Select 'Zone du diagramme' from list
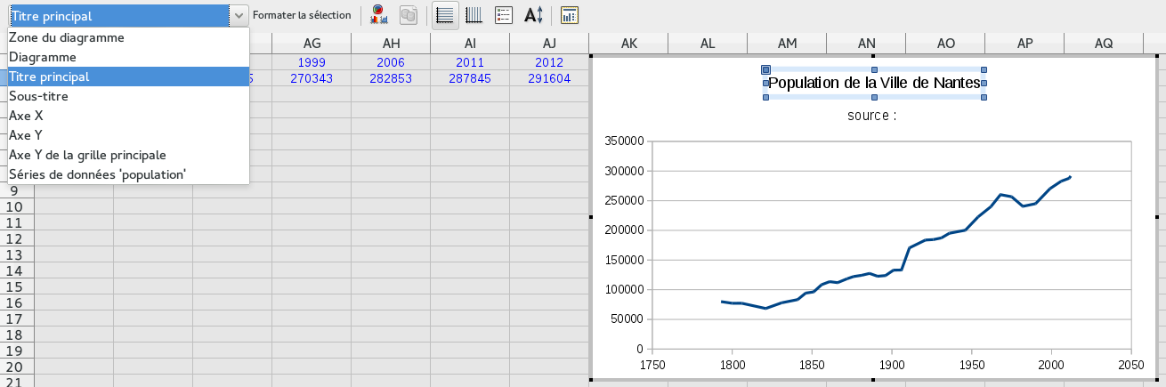 (x=67, y=37)
